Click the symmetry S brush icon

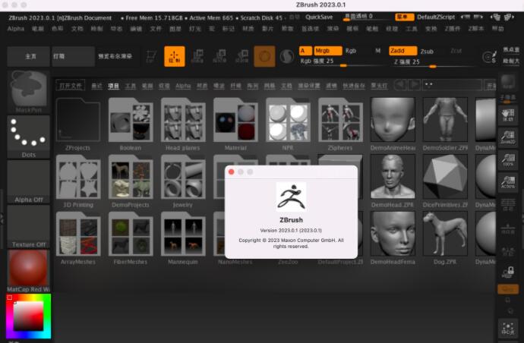click(x=490, y=57)
